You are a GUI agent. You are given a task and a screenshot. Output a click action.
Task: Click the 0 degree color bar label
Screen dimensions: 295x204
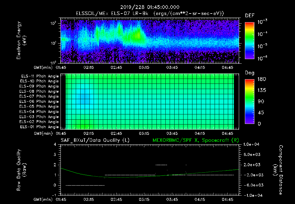click(260, 124)
